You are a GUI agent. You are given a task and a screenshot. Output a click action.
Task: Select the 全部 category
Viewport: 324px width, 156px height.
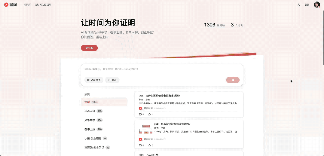click(104, 102)
